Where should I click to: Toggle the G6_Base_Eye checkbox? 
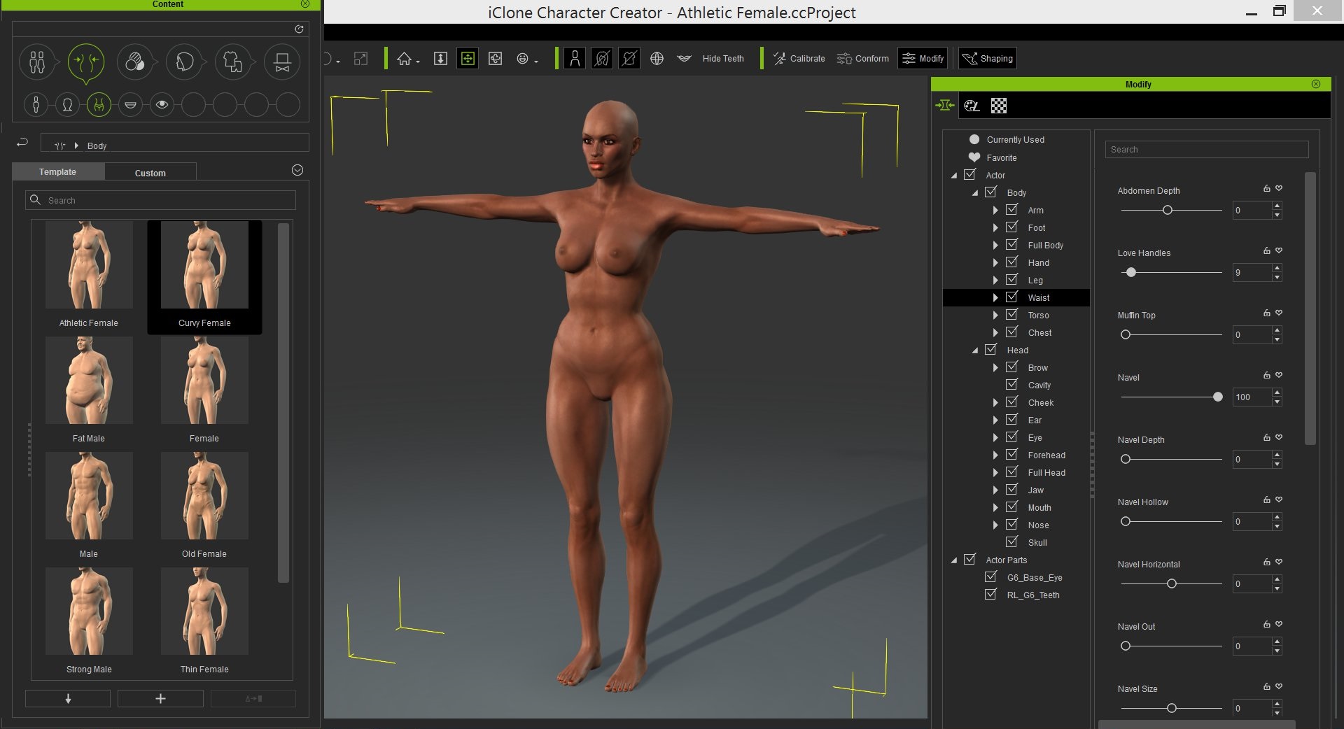click(x=990, y=577)
